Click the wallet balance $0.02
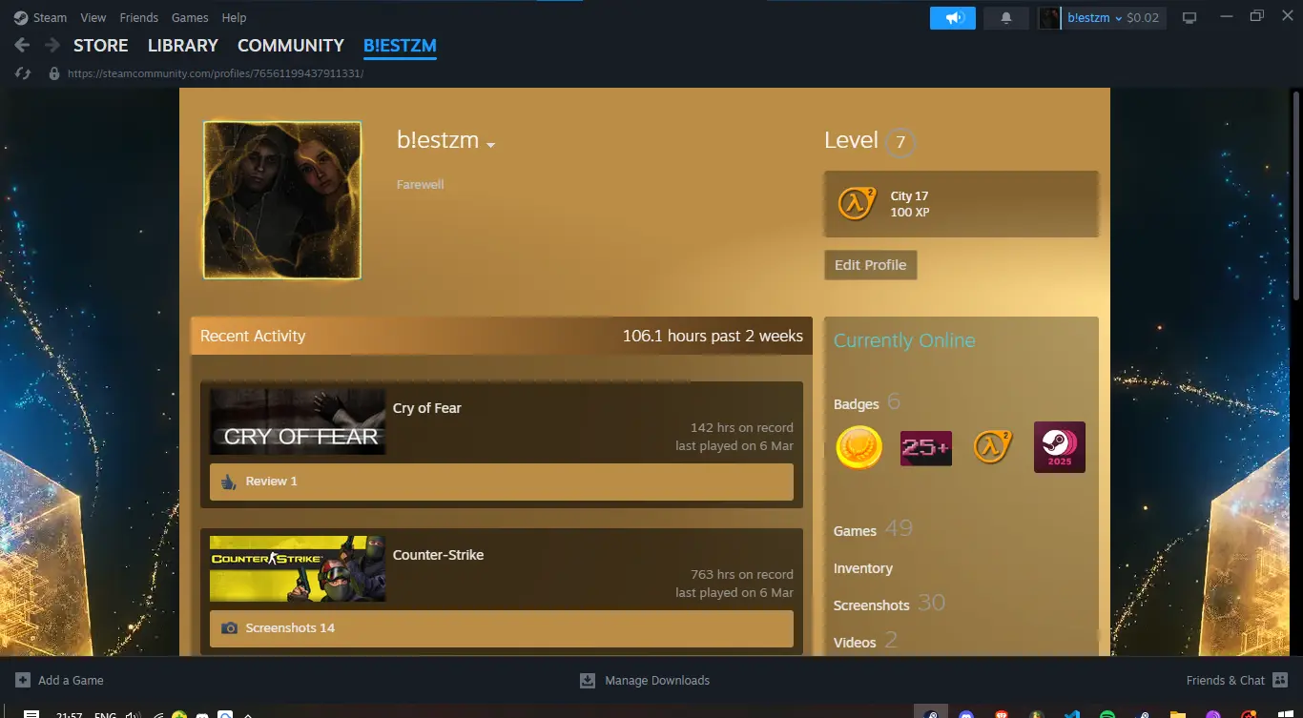 [x=1143, y=17]
